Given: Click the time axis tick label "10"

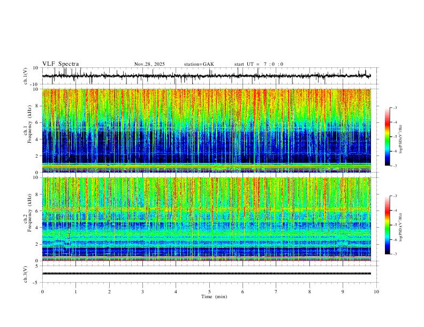Looking at the screenshot, I should click(x=376, y=292).
